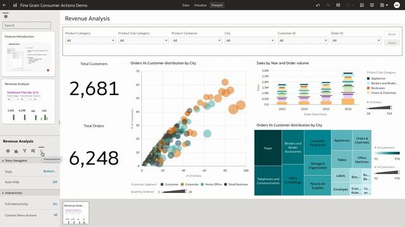Open the City filter dropdown
This screenshot has height=227, width=405.
(250, 40)
